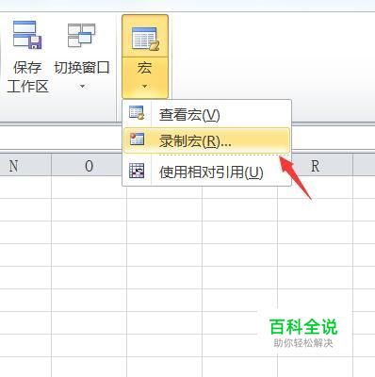Click the Macros (宏) ribbon icon
Screen dimensions: 375x377
tap(145, 39)
